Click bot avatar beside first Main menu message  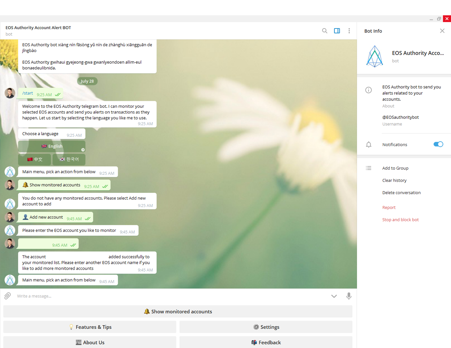point(10,172)
